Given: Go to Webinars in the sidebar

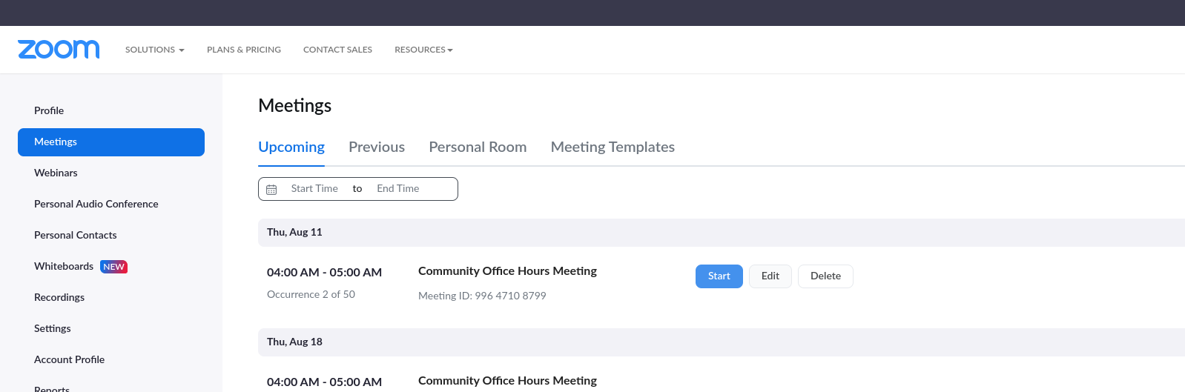Looking at the screenshot, I should coord(56,173).
